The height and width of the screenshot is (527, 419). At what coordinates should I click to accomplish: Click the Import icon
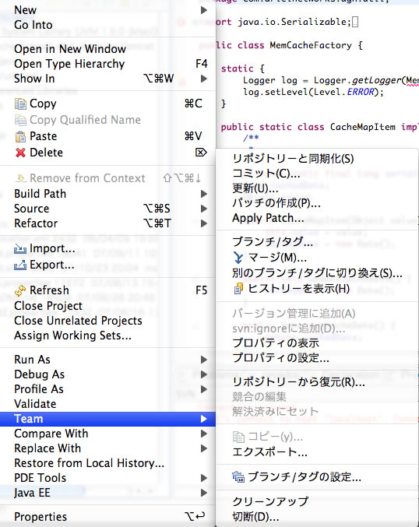click(20, 249)
